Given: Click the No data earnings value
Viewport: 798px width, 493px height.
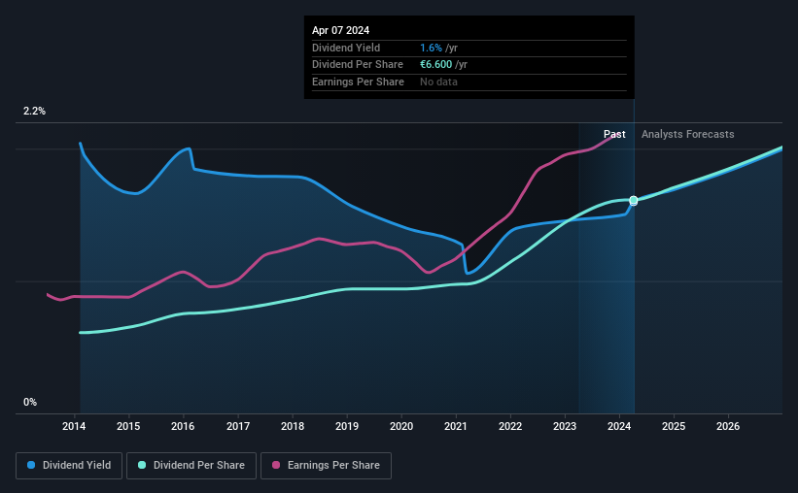Looking at the screenshot, I should click(438, 82).
